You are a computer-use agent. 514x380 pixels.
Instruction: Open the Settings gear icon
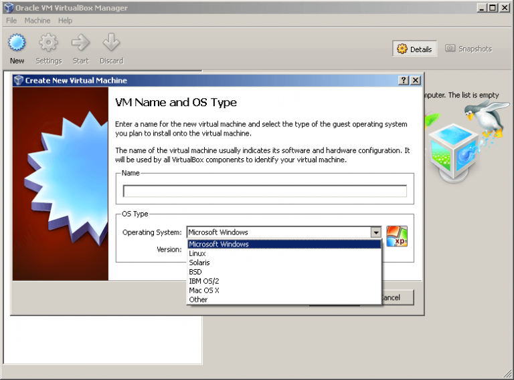(48, 44)
